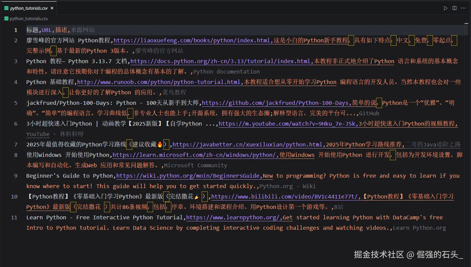Run the CSV file with the Run button

pos(445,8)
